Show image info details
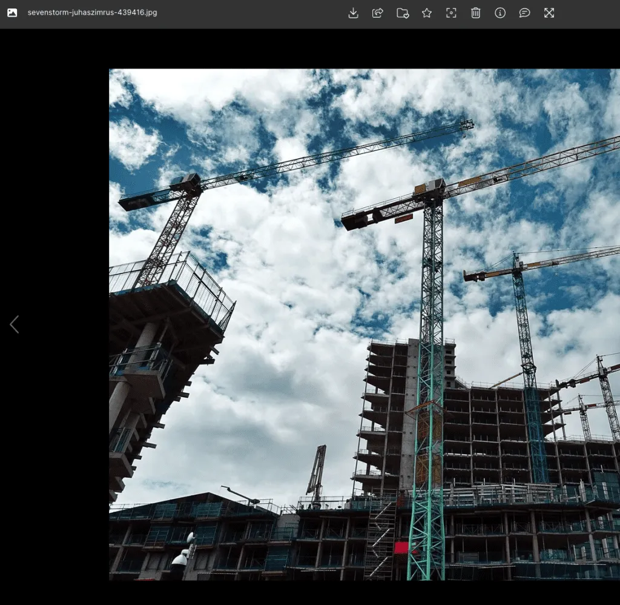The width and height of the screenshot is (620, 605). pos(500,13)
